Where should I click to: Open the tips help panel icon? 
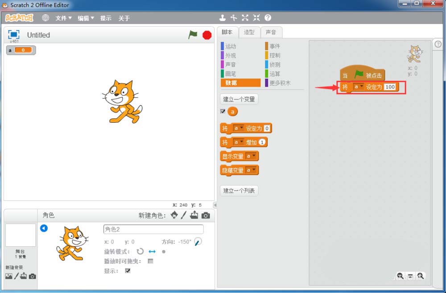(438, 44)
